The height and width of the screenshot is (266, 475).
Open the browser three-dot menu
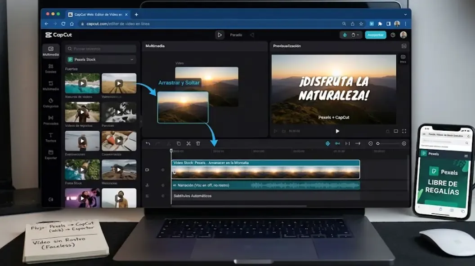point(406,24)
